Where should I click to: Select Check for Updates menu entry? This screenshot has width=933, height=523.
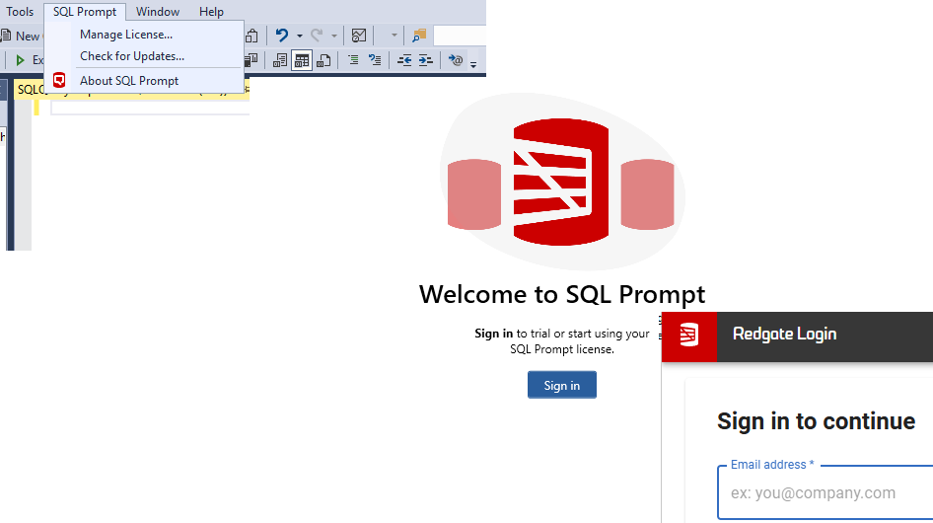[x=132, y=56]
